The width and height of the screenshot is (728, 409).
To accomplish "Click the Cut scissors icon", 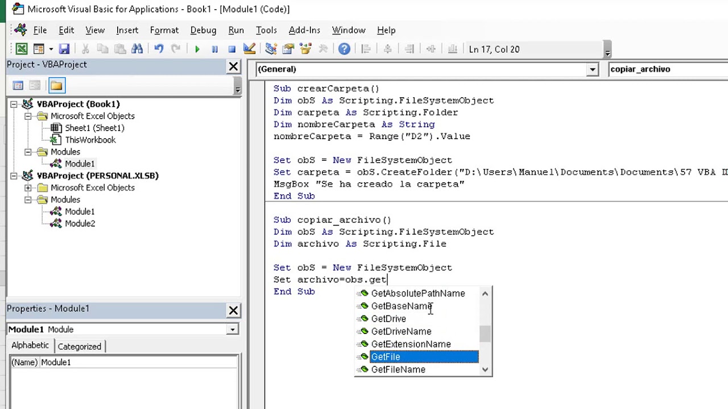I will [x=85, y=49].
